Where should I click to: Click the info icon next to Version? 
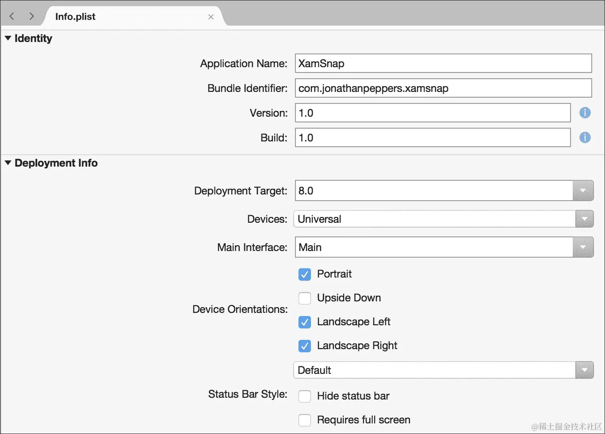click(585, 113)
